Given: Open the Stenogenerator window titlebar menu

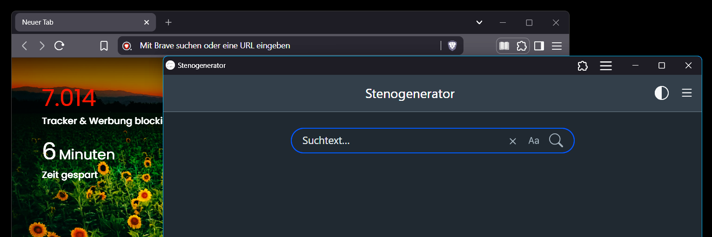Looking at the screenshot, I should pos(605,66).
